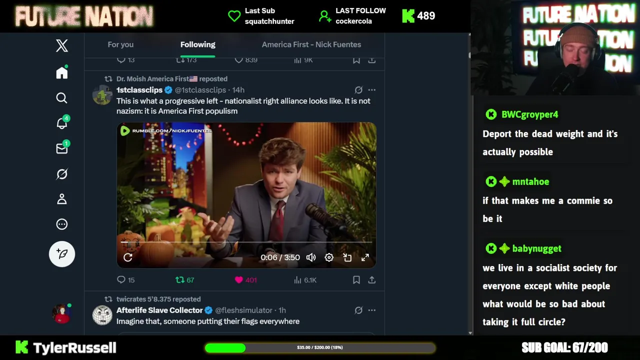View analytics showing 6.1K views

[x=305, y=280]
